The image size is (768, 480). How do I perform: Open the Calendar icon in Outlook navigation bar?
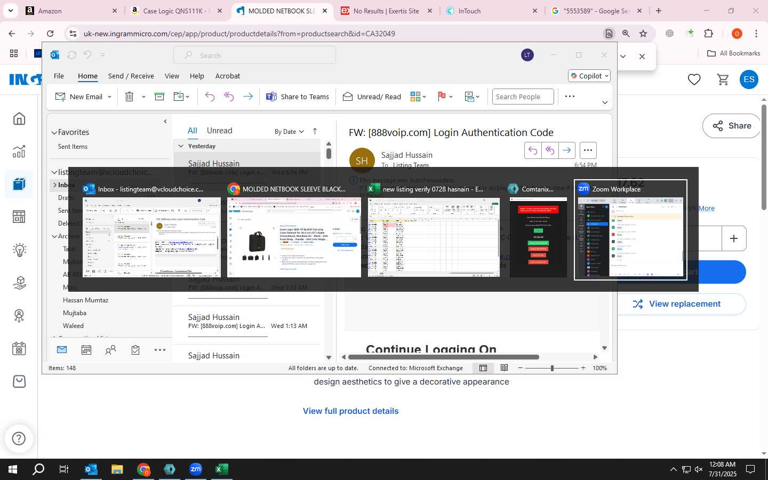pyautogui.click(x=86, y=350)
